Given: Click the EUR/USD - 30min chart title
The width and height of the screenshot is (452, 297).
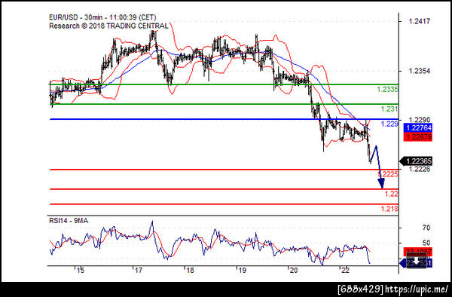Looking at the screenshot, I should point(102,17).
